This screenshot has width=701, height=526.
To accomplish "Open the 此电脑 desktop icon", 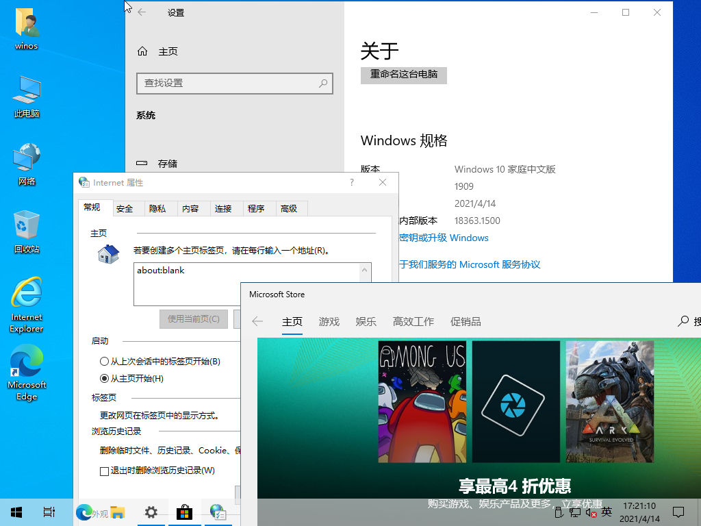I will (x=27, y=96).
